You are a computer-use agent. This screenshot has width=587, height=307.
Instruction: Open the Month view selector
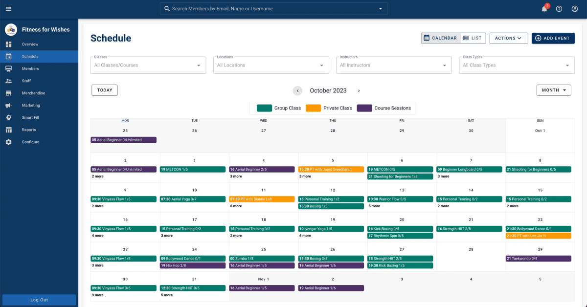pos(553,90)
